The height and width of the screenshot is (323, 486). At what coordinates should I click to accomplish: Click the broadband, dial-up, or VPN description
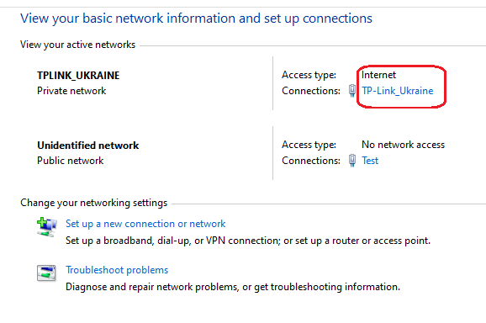[248, 241]
